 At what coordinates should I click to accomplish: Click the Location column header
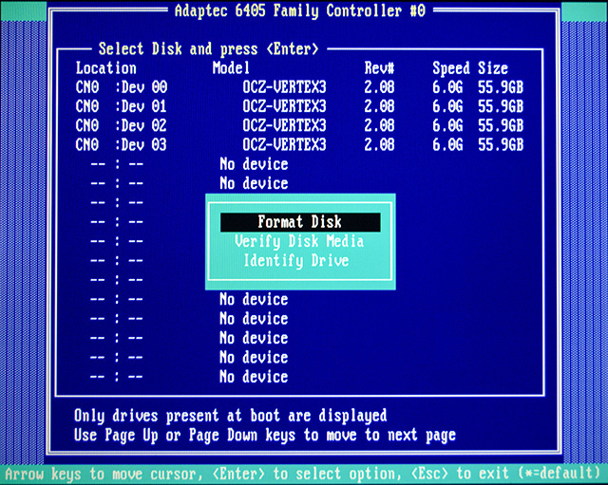105,68
